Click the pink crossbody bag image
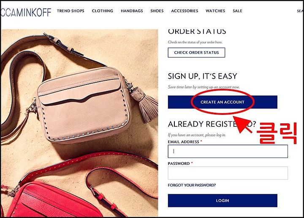Image resolution: width=304 pixels, height=218 pixels. [x=83, y=105]
